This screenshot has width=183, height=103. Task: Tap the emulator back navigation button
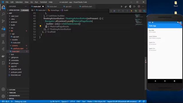pyautogui.click(x=155, y=81)
